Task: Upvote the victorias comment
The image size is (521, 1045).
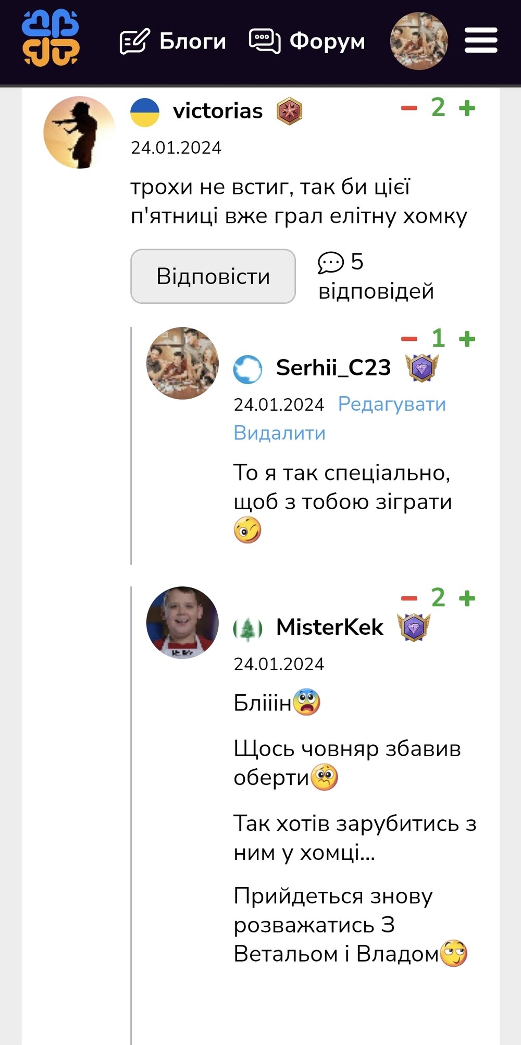Action: [467, 108]
